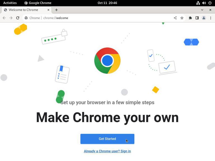This screenshot has height=161, width=215.
Task: Open the Chrome three-dot menu
Action: (x=211, y=18)
